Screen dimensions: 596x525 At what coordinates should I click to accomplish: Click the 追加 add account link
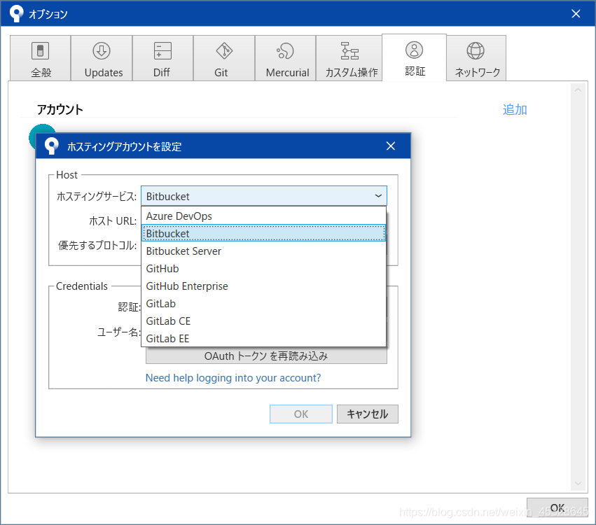tap(515, 110)
